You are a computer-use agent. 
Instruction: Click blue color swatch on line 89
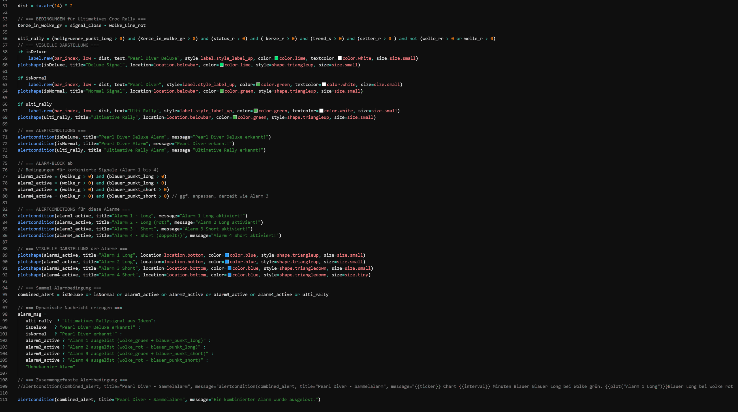(x=227, y=255)
